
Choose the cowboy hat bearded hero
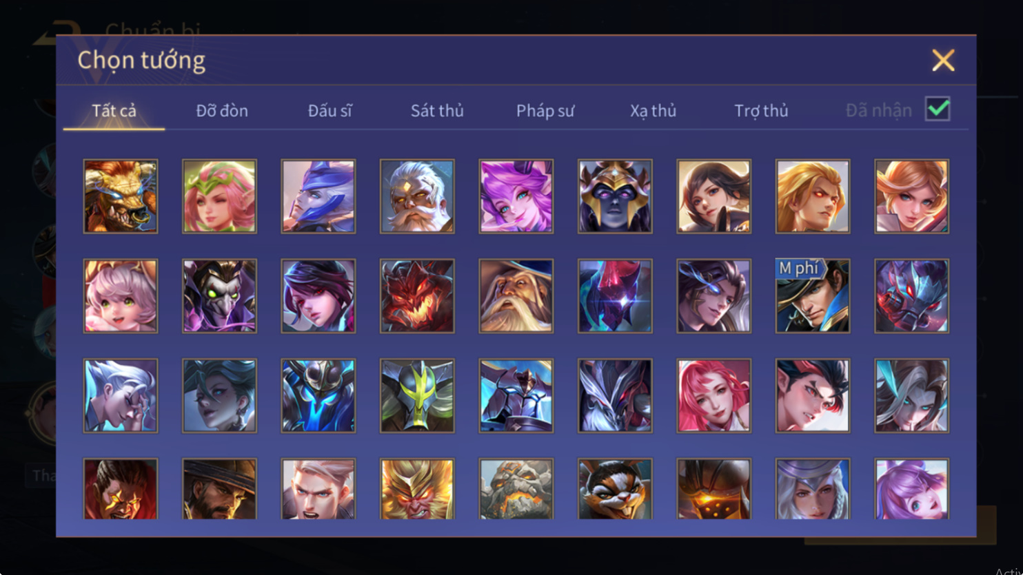pyautogui.click(x=219, y=489)
